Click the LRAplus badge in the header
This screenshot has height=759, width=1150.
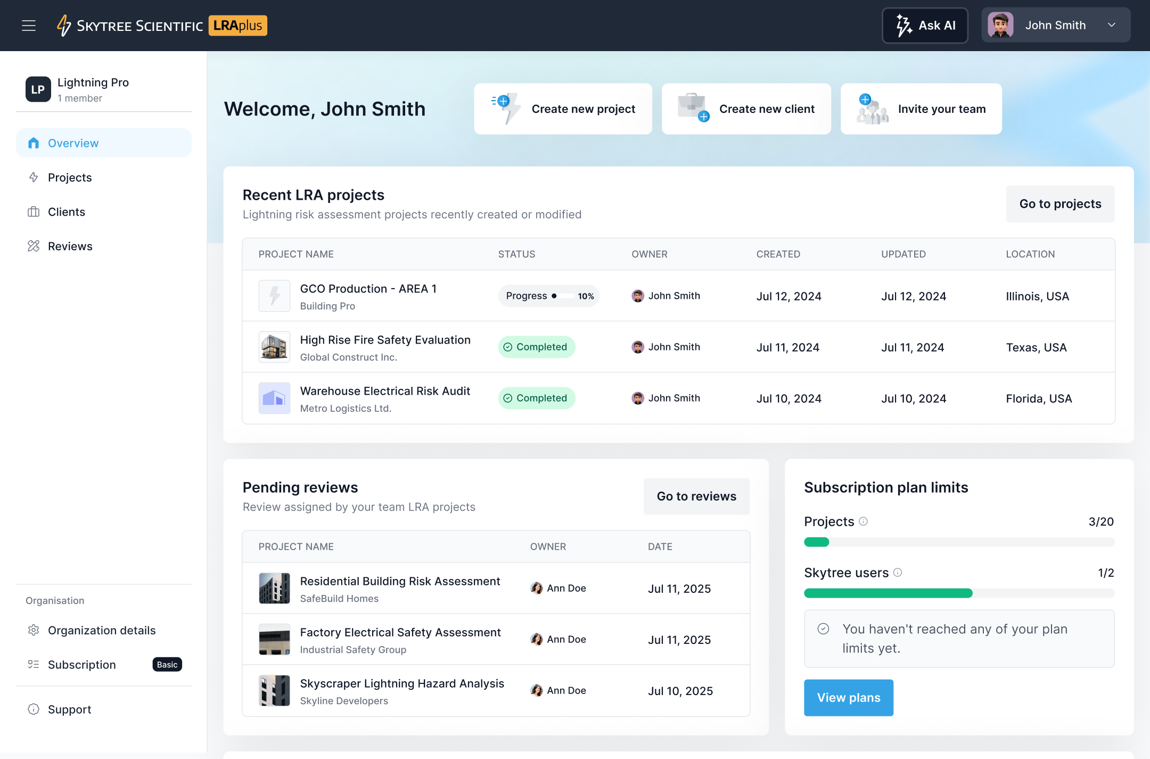coord(237,25)
